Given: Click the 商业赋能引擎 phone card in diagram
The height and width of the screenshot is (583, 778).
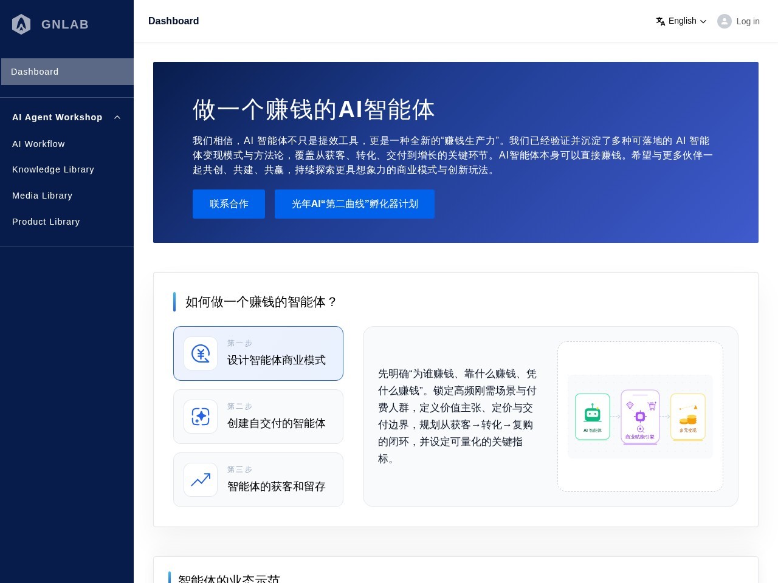Looking at the screenshot, I should click(x=640, y=417).
